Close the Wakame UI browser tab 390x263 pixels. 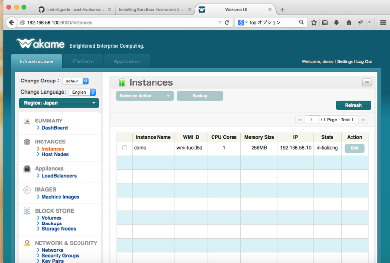[x=270, y=9]
